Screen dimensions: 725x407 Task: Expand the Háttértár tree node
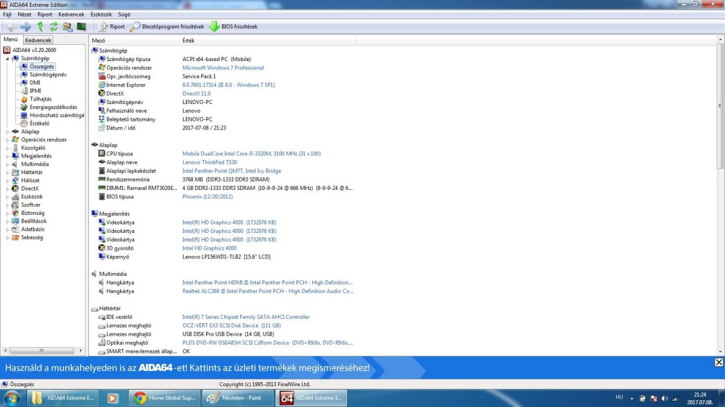coord(7,172)
